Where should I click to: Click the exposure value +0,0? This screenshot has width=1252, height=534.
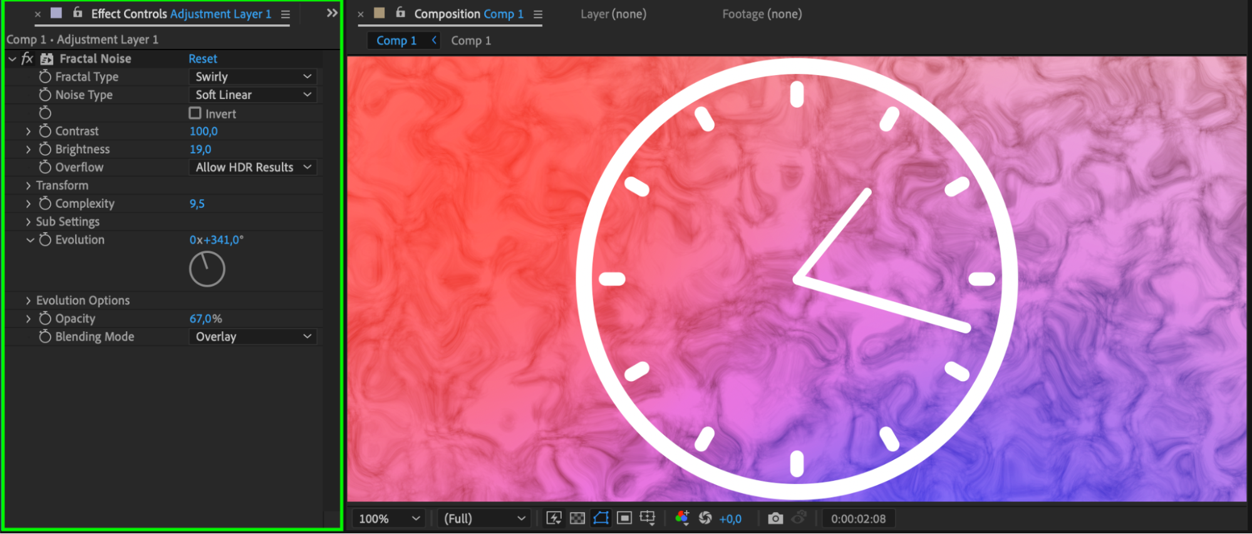[x=730, y=520]
